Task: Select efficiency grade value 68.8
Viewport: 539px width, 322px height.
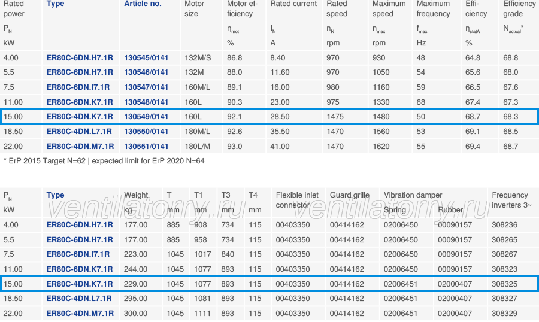Action: (x=511, y=57)
